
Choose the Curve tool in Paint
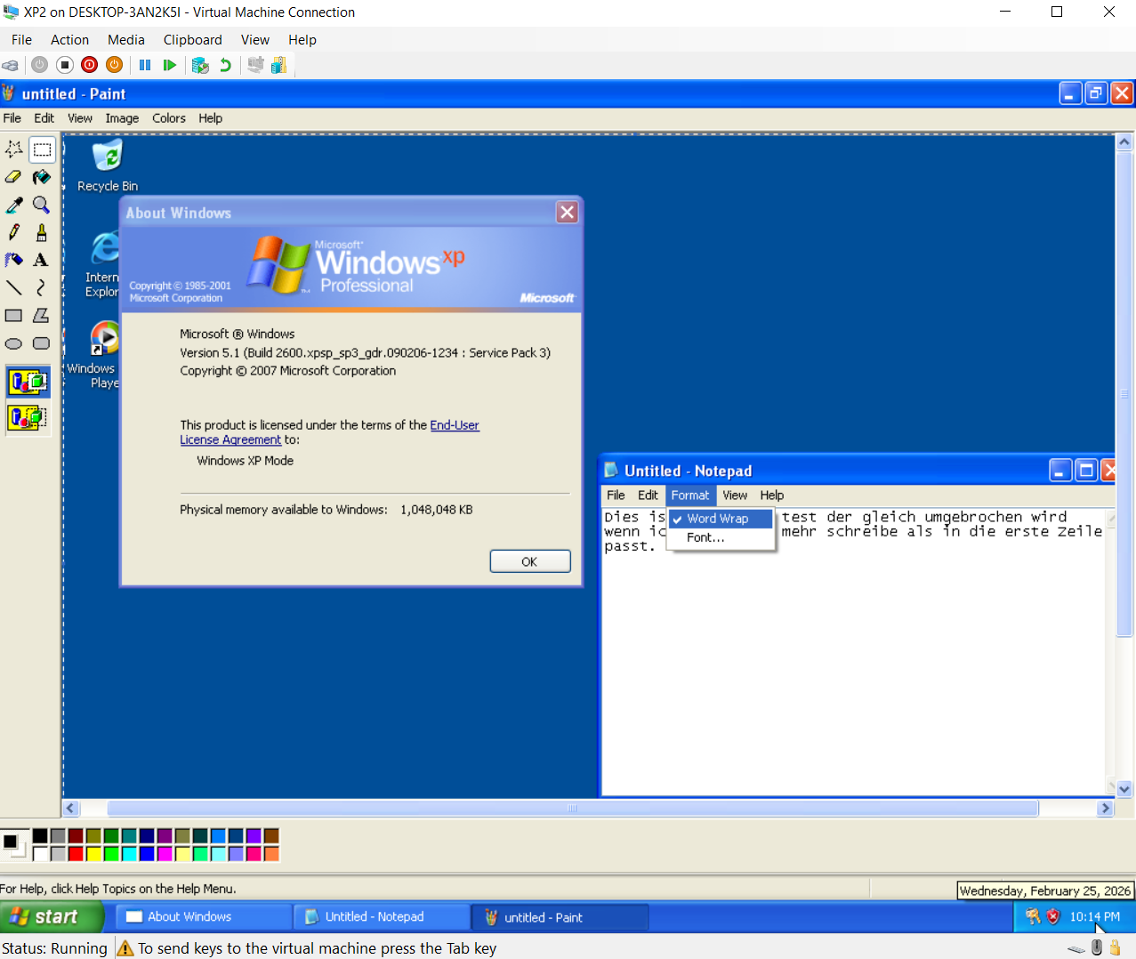pos(42,287)
